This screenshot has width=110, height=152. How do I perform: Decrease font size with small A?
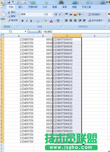(60, 14)
